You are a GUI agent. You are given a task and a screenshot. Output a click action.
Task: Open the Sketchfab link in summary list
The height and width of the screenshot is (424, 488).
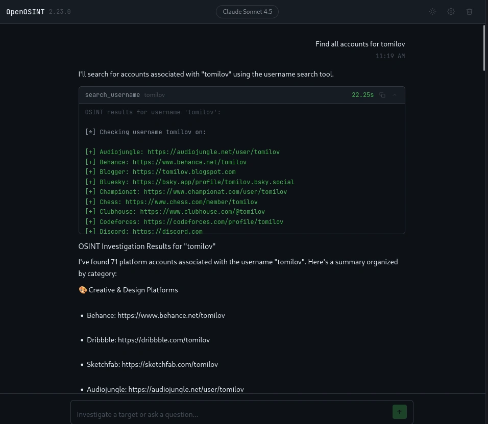click(x=169, y=365)
